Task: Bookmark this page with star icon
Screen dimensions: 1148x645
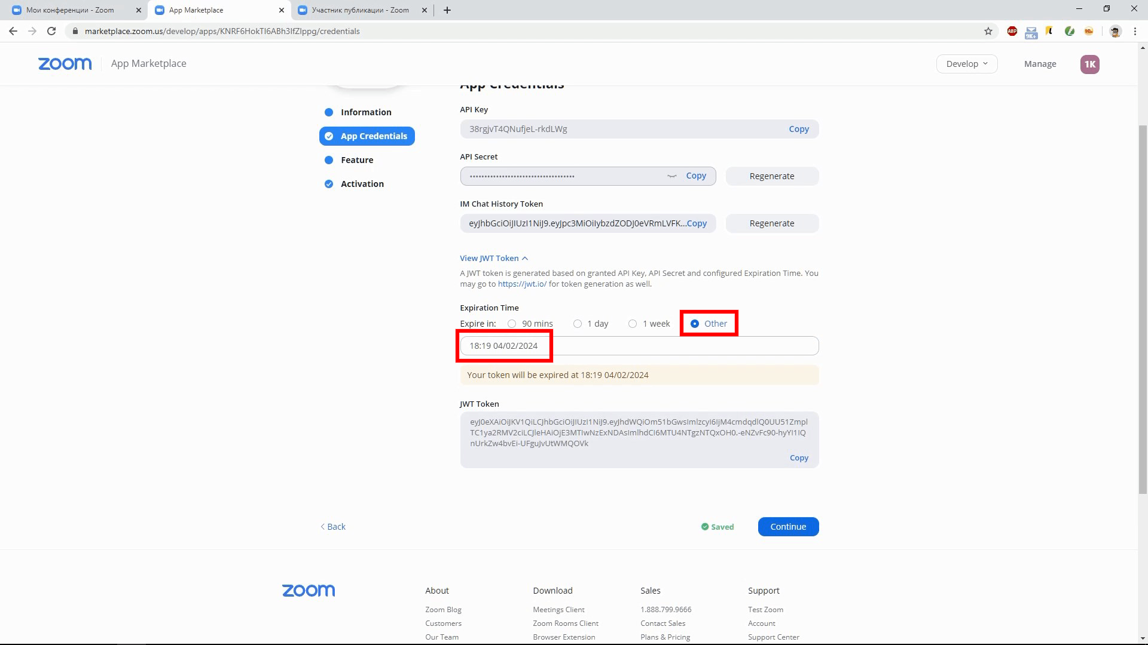Action: click(x=988, y=31)
